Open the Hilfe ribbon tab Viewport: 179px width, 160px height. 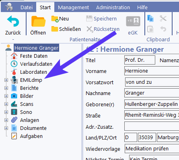coord(142,8)
